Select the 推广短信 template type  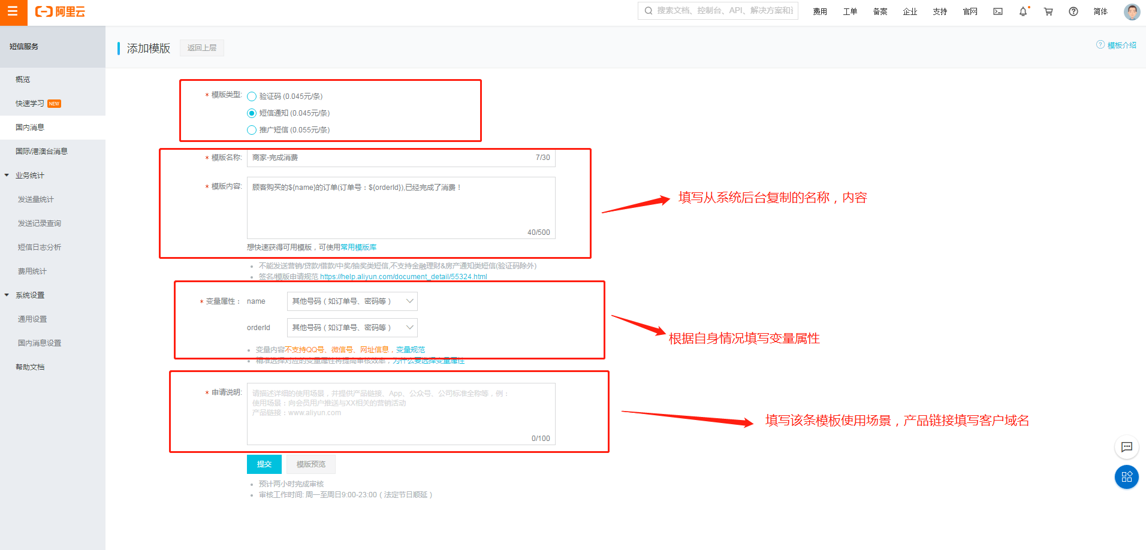[252, 130]
